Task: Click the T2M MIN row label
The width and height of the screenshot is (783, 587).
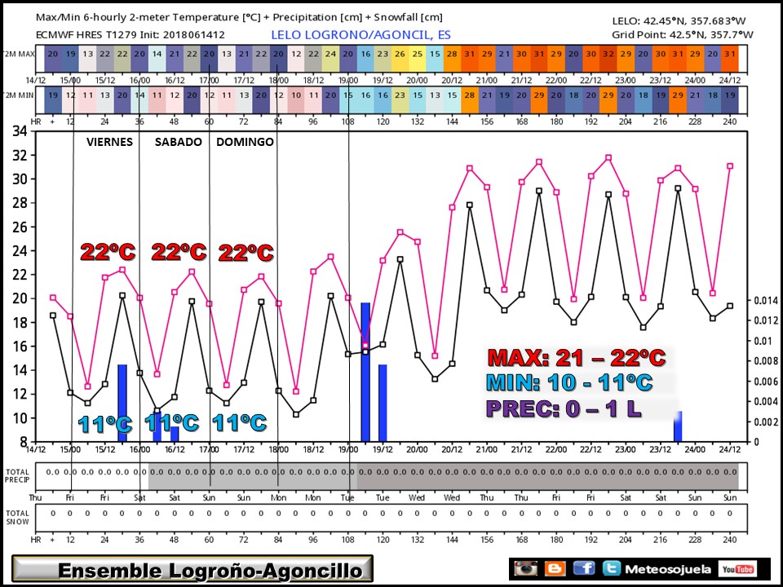Action: click(x=19, y=95)
